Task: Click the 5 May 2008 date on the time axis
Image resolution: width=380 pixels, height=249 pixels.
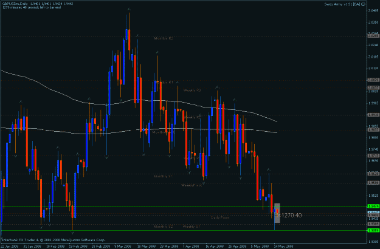Action: point(260,247)
